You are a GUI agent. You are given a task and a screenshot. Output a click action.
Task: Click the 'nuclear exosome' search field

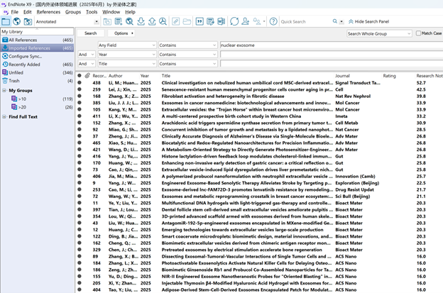[x=332, y=45]
